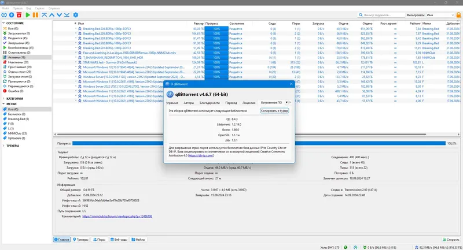The width and height of the screenshot is (463, 250).
Task: Toggle alternative speed limits gauge icon
Action: coord(355,247)
